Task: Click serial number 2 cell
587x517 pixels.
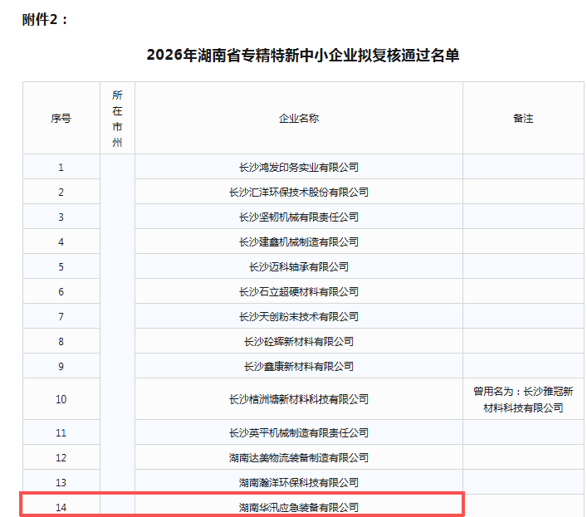Action: click(x=61, y=192)
